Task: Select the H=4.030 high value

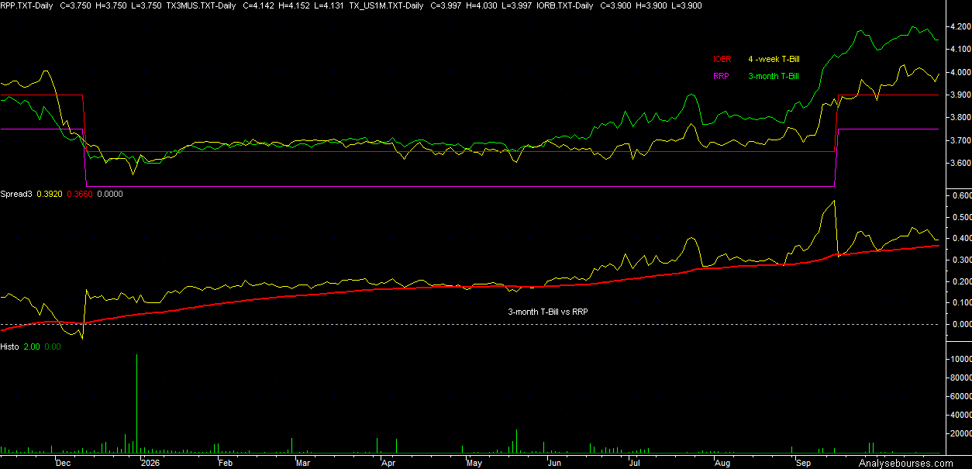Action: (x=481, y=5)
